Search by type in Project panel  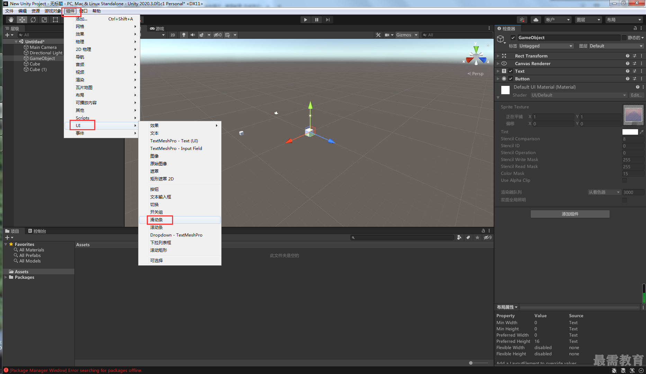459,238
